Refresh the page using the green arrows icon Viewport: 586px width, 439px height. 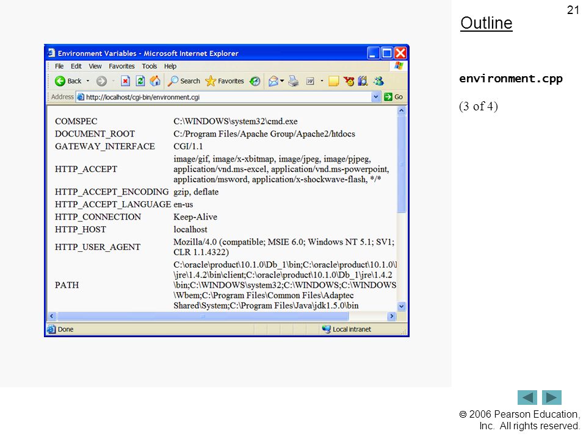tap(140, 81)
